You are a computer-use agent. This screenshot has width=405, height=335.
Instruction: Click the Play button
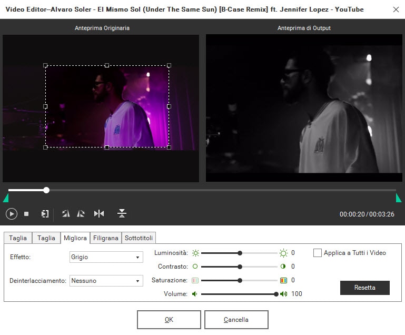tap(12, 214)
